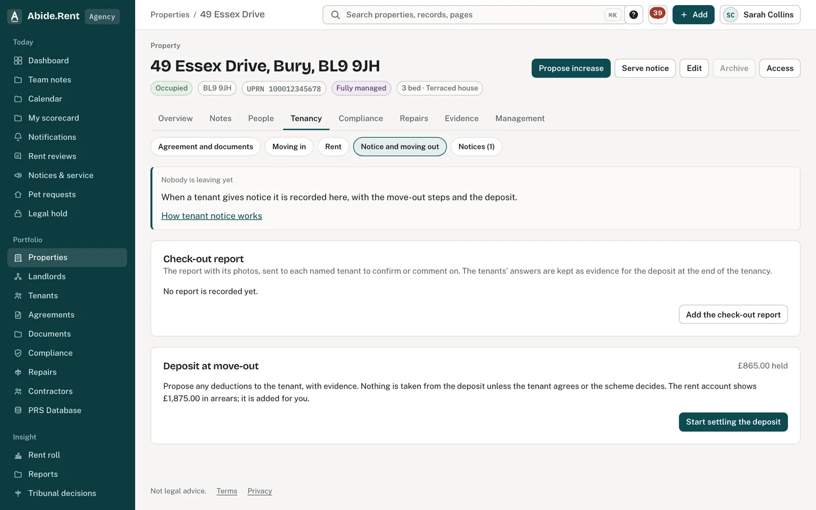Open the notifications badge showing 39
The image size is (816, 510).
click(x=658, y=14)
